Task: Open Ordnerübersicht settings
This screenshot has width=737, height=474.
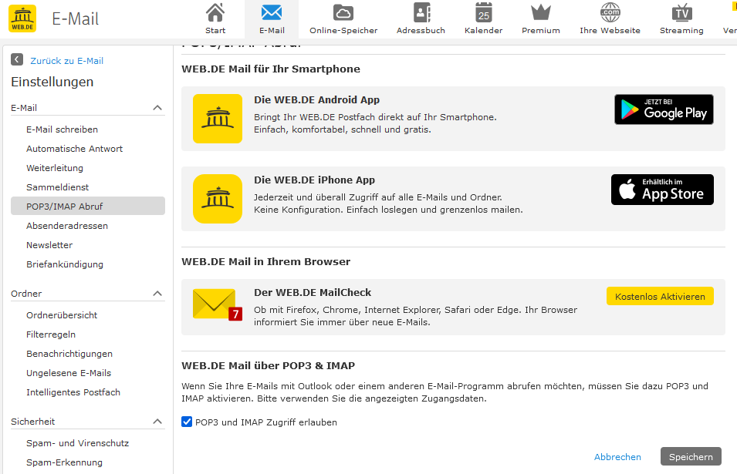Action: (62, 315)
